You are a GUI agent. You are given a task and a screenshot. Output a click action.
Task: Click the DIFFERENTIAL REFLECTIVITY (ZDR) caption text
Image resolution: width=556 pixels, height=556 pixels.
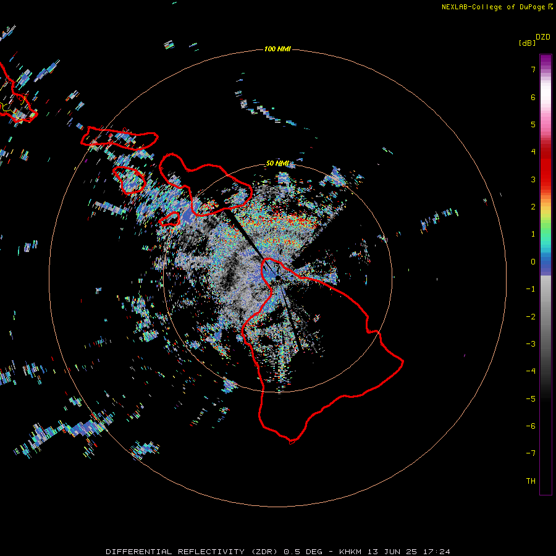[192, 552]
